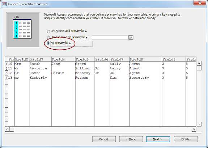Click the Mrs title cell
Screen dimensions: 208x148
[x=22, y=64]
